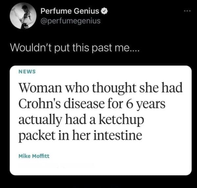
Task: Click headline line "actually had a ketchup"
Action: 81,120
